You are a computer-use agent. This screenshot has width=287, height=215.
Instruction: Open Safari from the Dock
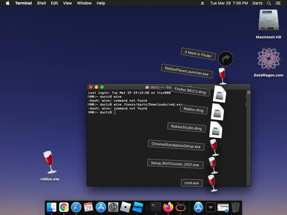click(76, 207)
